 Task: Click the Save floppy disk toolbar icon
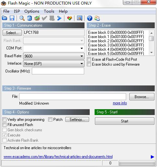12,18
